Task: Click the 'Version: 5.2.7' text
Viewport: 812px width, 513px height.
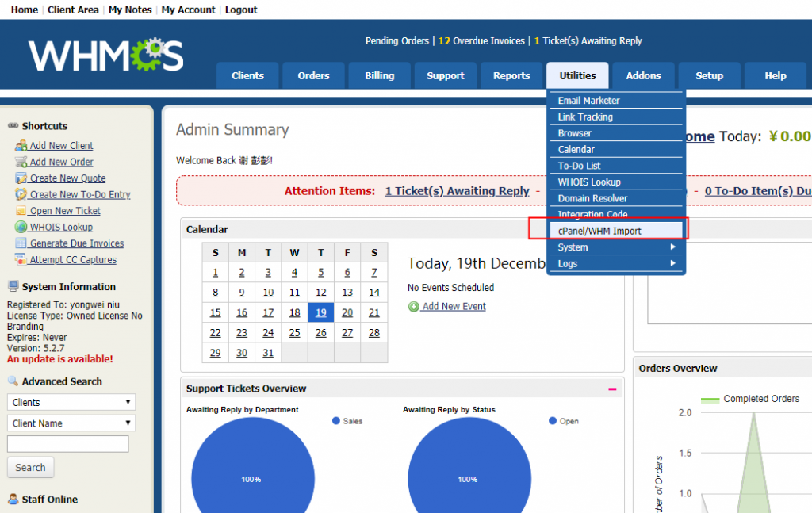Action: click(36, 348)
